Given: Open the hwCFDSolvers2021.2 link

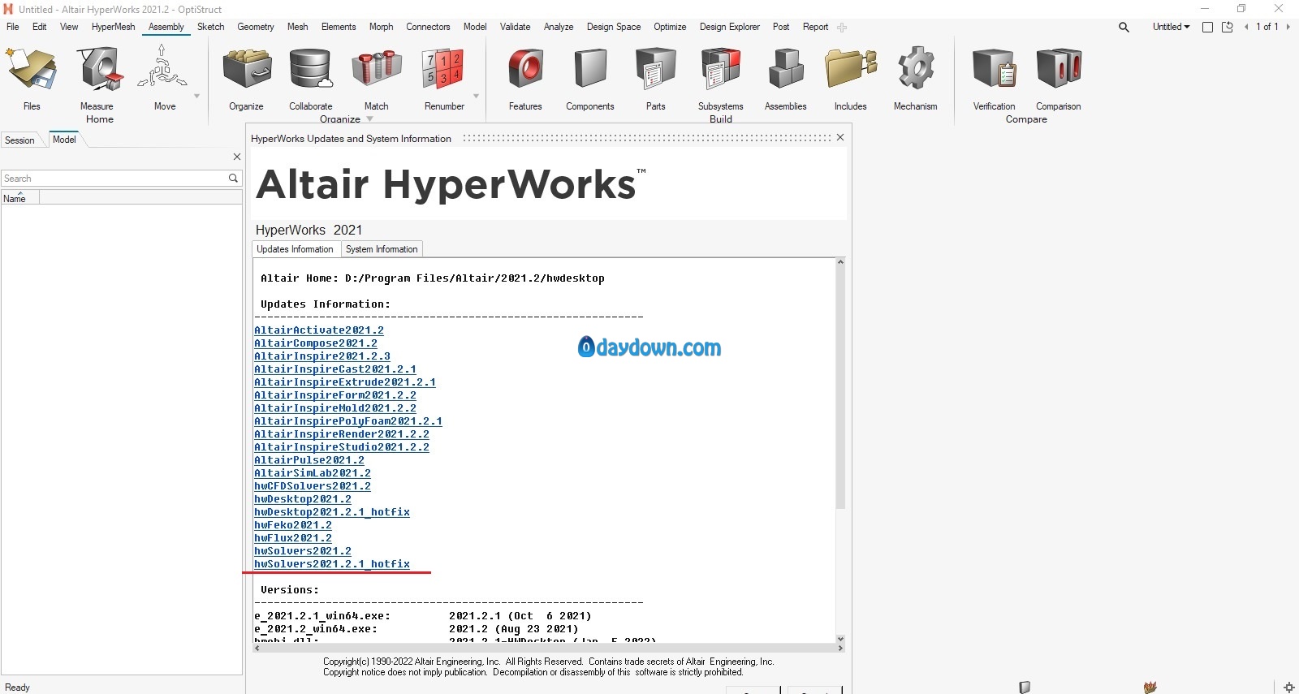Looking at the screenshot, I should coord(313,486).
